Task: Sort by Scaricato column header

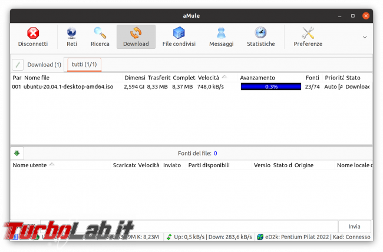Action: pyautogui.click(x=124, y=165)
